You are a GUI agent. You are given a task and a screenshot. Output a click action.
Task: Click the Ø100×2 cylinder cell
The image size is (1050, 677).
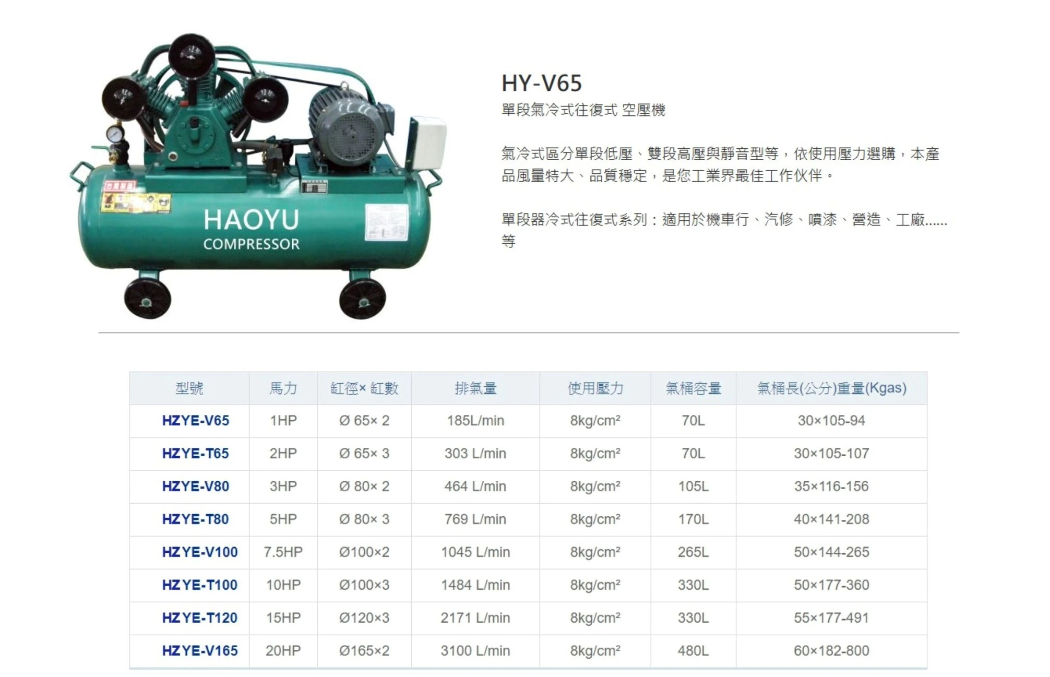tap(364, 552)
